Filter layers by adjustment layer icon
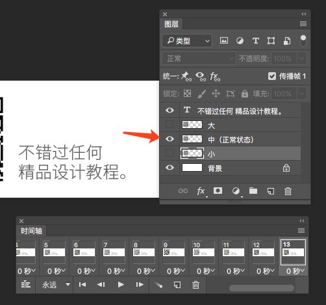Image resolution: width=326 pixels, height=305 pixels. (240, 40)
